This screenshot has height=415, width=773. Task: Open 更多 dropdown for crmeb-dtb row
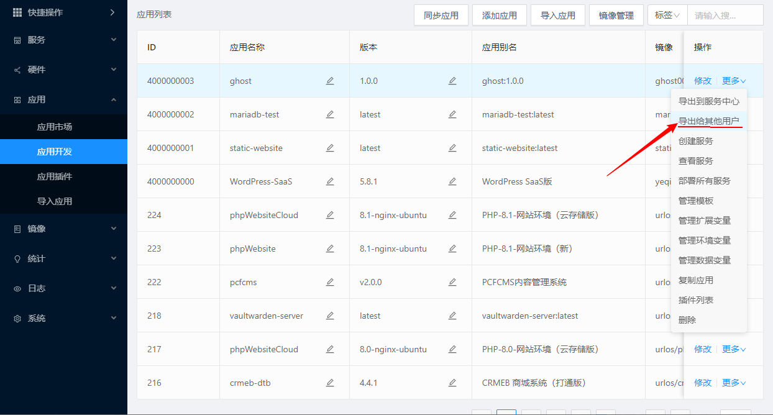pyautogui.click(x=733, y=383)
